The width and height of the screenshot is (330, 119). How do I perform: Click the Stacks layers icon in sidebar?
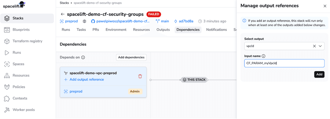[x=7, y=18]
